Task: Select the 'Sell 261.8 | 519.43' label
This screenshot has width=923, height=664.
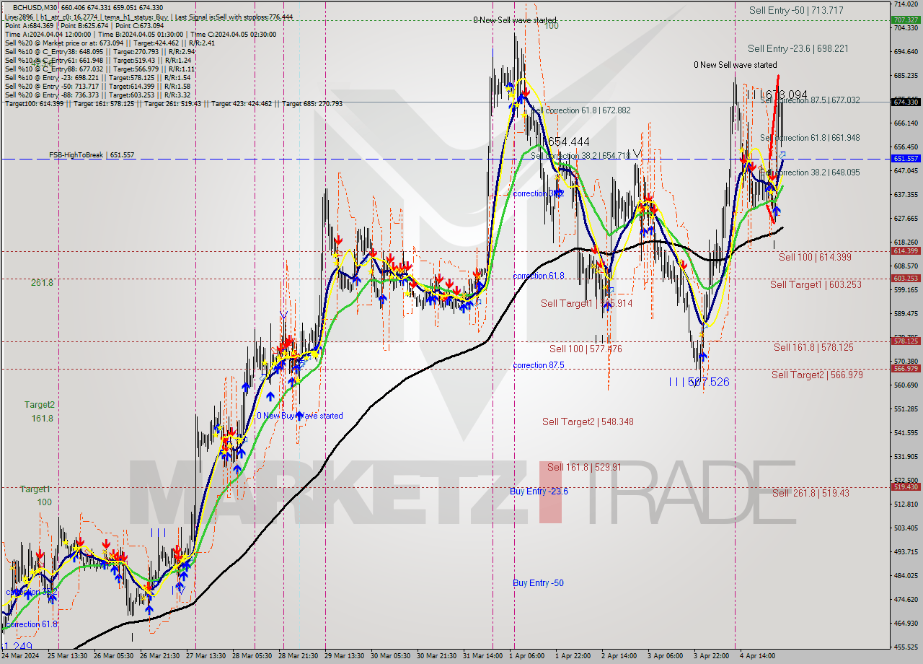Action: [x=811, y=493]
